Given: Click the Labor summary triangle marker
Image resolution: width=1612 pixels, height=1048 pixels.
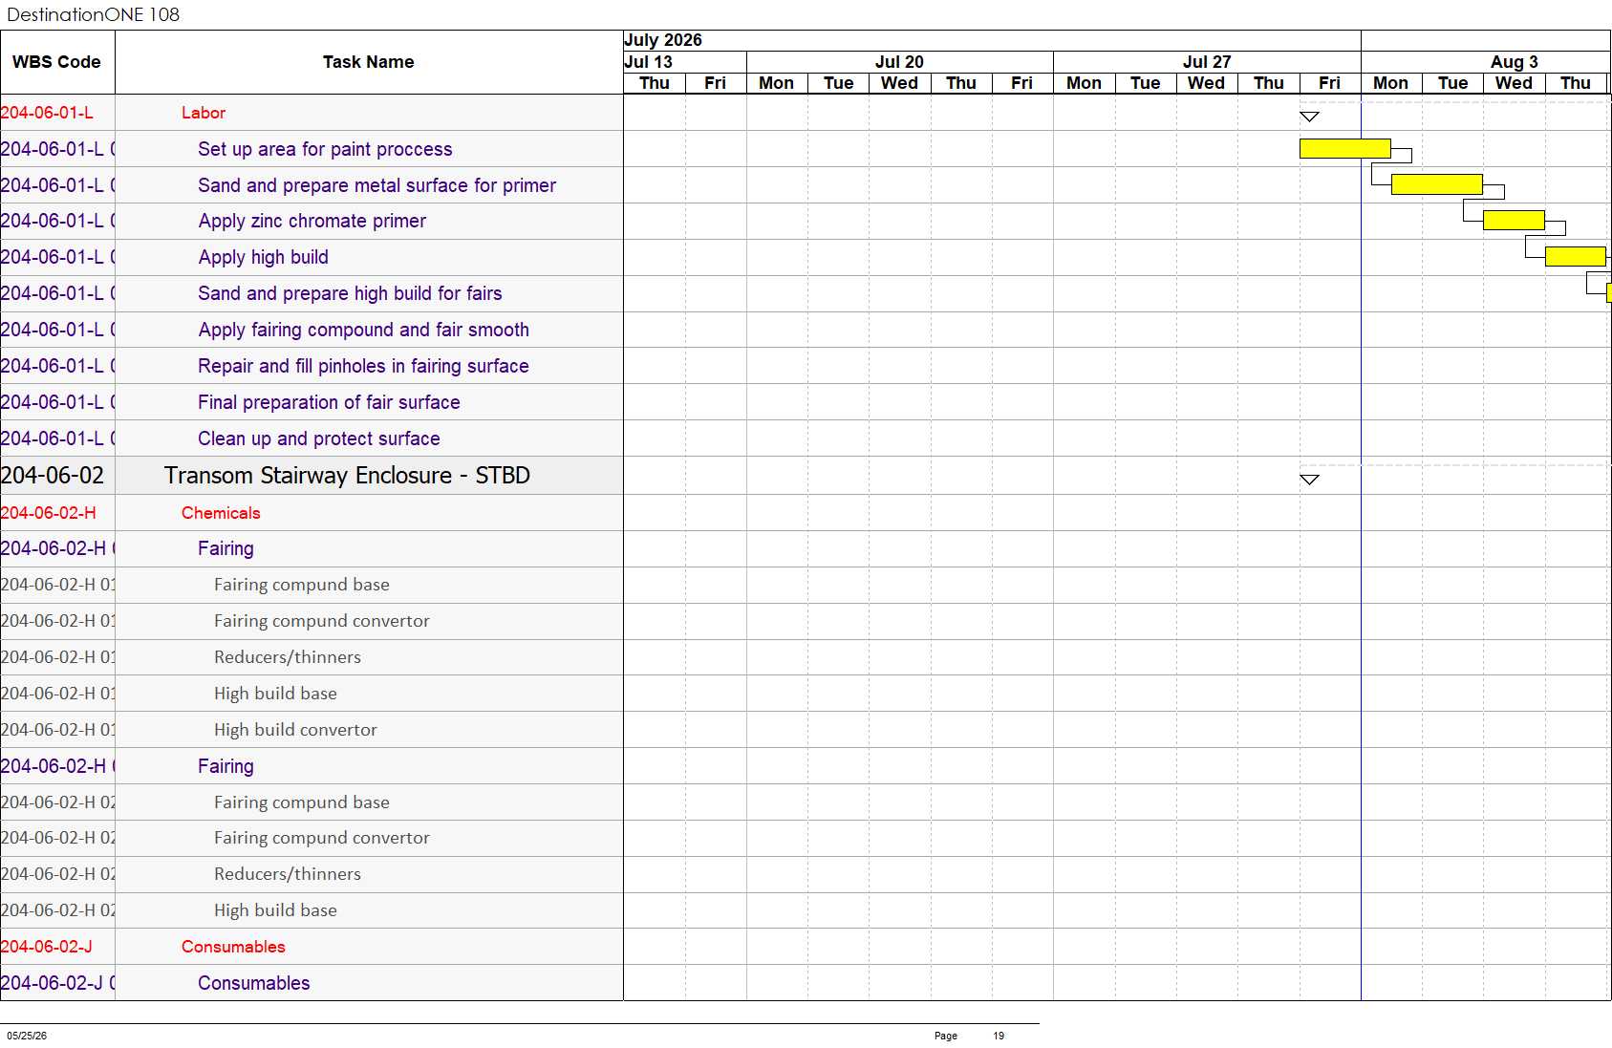Looking at the screenshot, I should [x=1309, y=117].
